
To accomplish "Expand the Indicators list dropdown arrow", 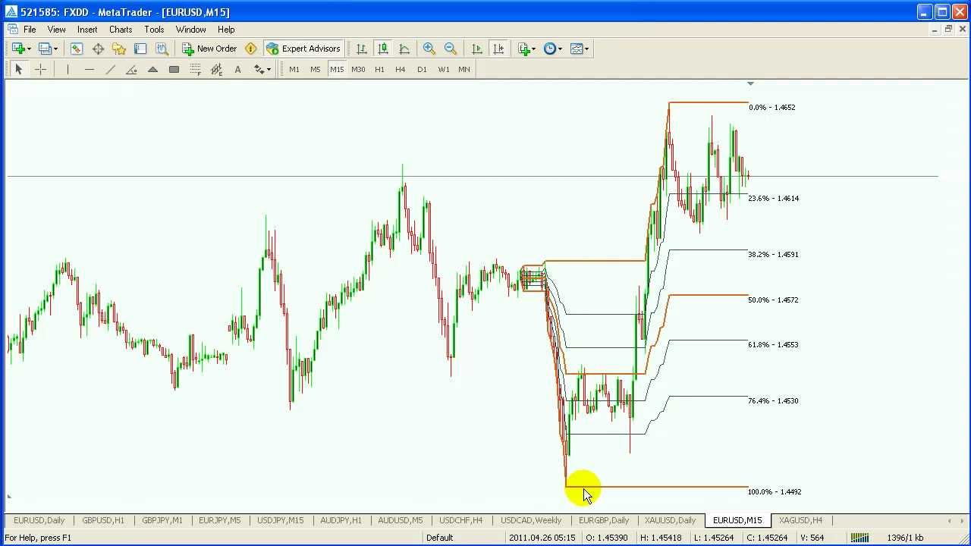I will tap(533, 49).
